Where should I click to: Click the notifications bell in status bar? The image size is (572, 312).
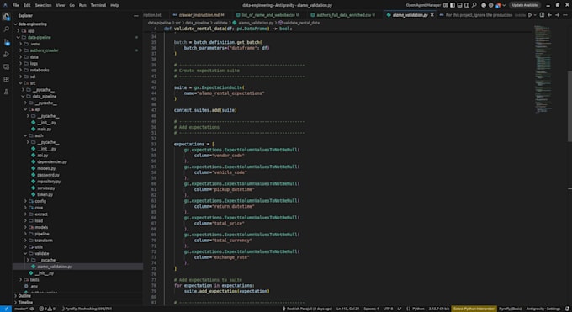[x=567, y=309]
